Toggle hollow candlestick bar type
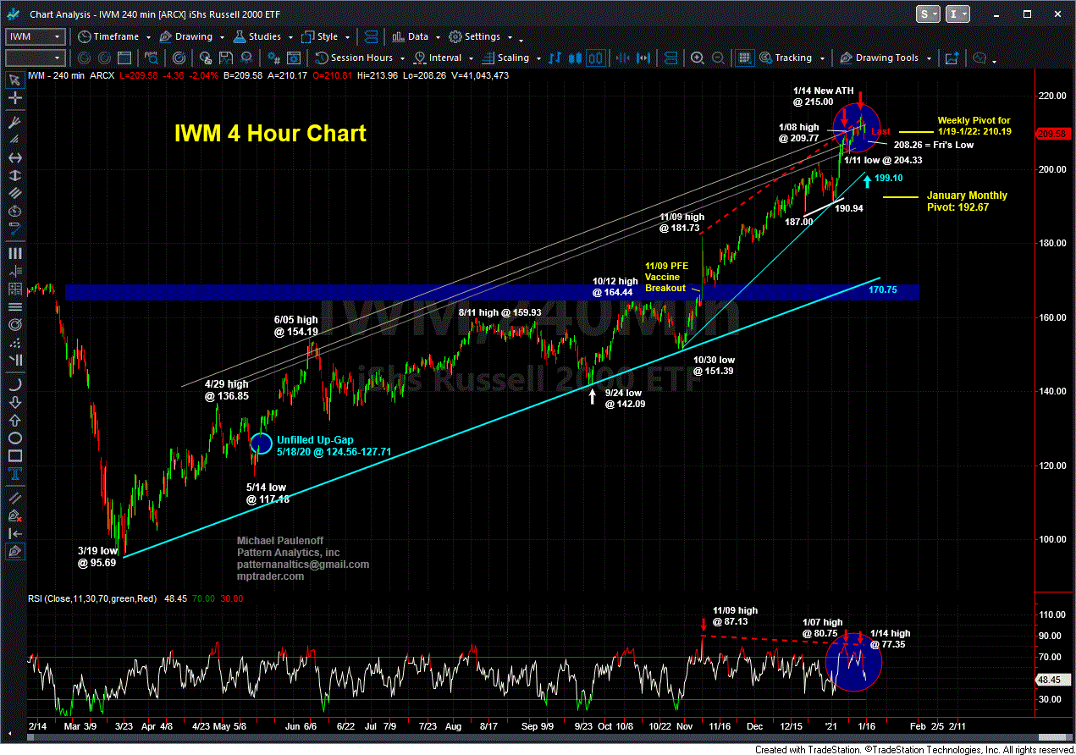Image resolution: width=1076 pixels, height=755 pixels. pos(595,58)
